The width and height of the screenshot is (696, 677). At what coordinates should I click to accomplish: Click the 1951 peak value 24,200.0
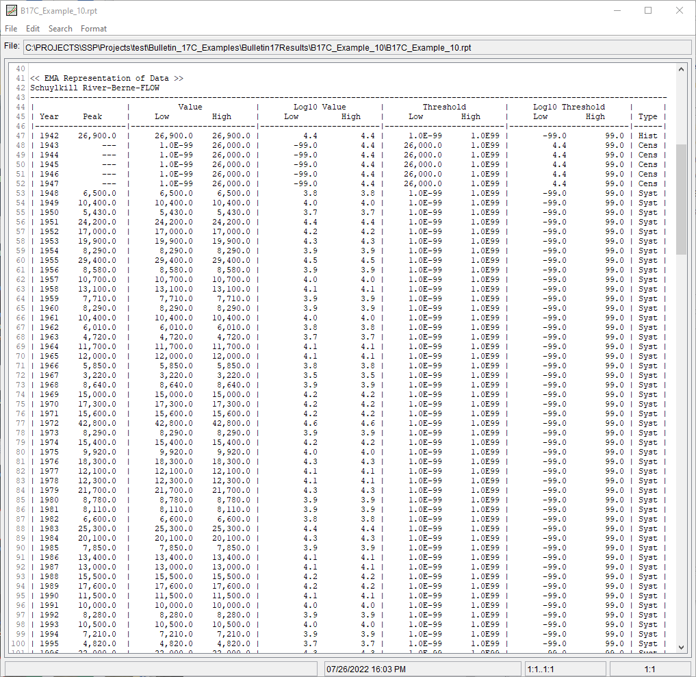pyautogui.click(x=97, y=222)
